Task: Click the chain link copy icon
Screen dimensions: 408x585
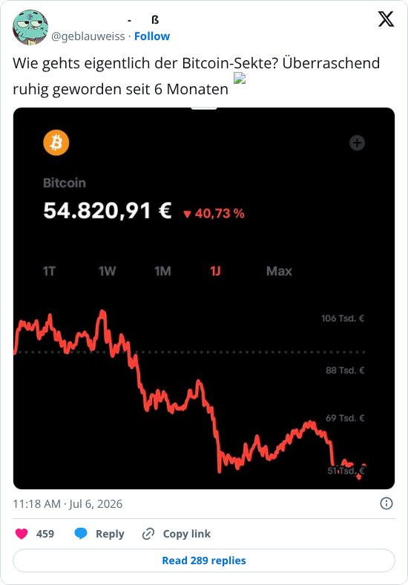Action: tap(148, 534)
